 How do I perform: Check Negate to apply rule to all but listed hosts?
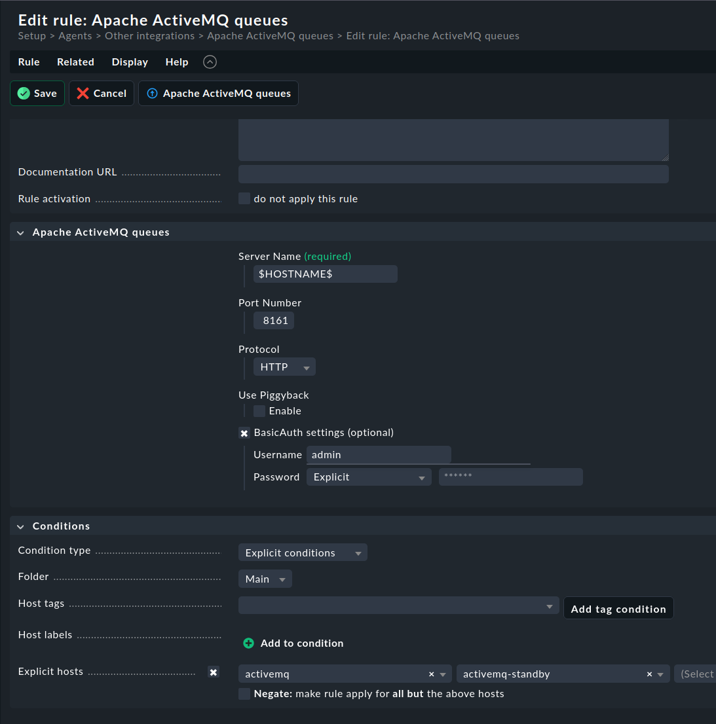tap(244, 693)
